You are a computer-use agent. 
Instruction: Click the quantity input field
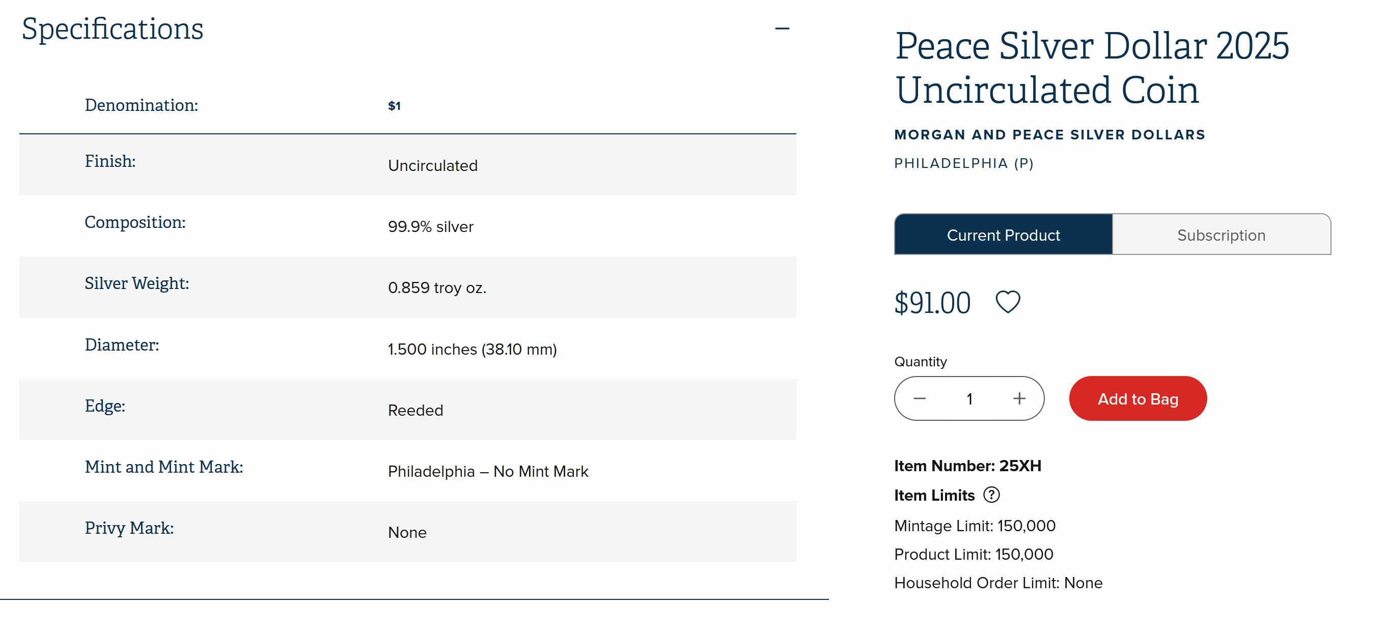click(969, 399)
